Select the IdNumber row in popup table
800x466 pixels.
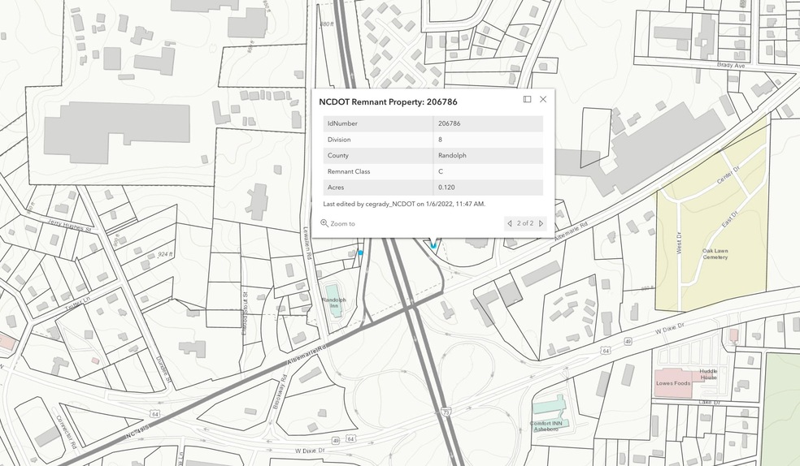pyautogui.click(x=433, y=123)
